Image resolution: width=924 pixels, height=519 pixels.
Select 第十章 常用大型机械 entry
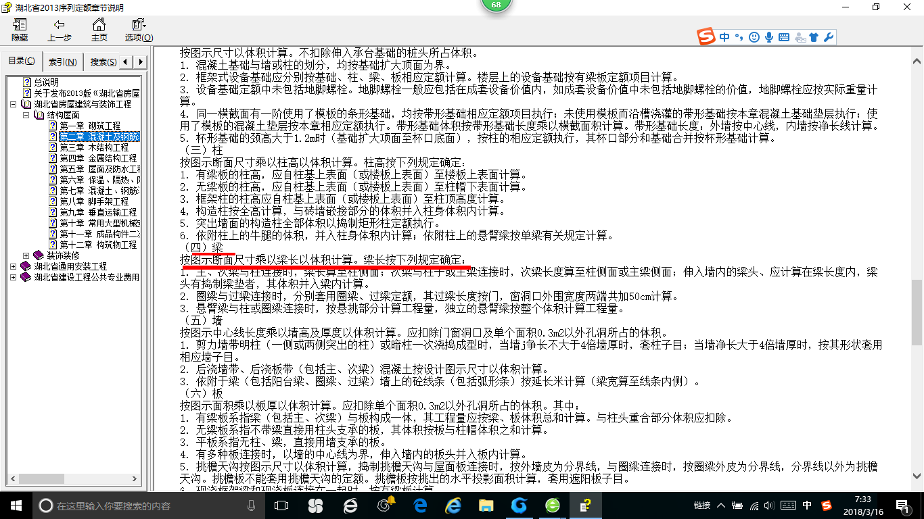point(99,223)
